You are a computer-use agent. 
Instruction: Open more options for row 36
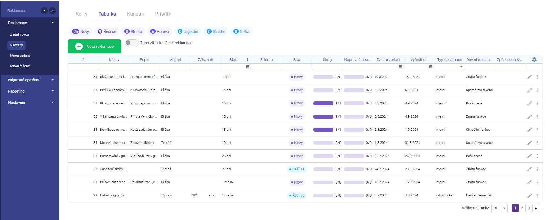pyautogui.click(x=537, y=116)
